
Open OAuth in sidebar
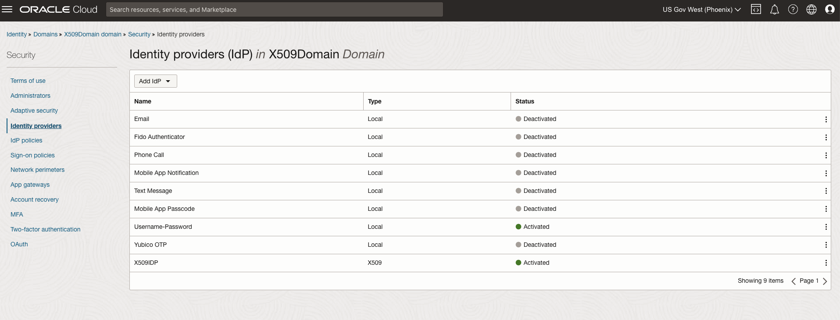(19, 244)
